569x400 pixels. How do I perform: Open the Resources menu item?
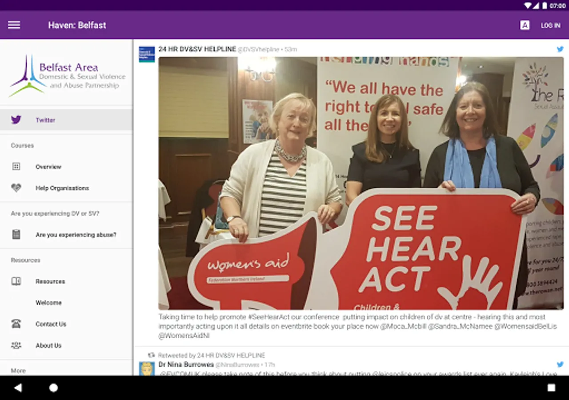[66, 281]
